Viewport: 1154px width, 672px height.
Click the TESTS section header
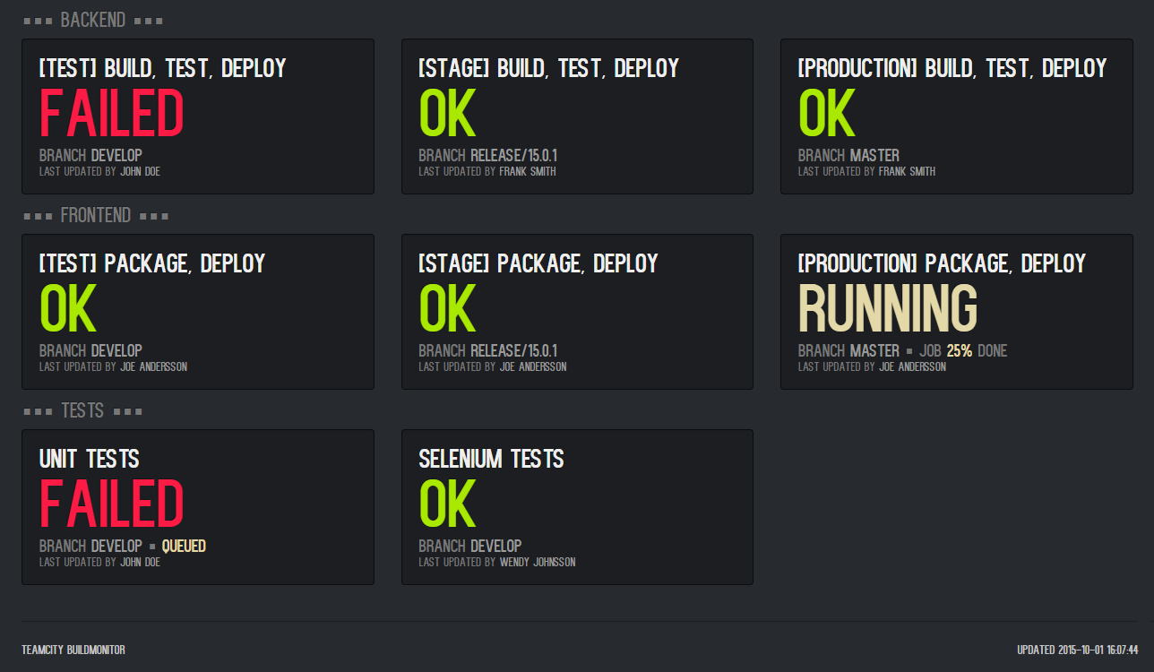[82, 410]
